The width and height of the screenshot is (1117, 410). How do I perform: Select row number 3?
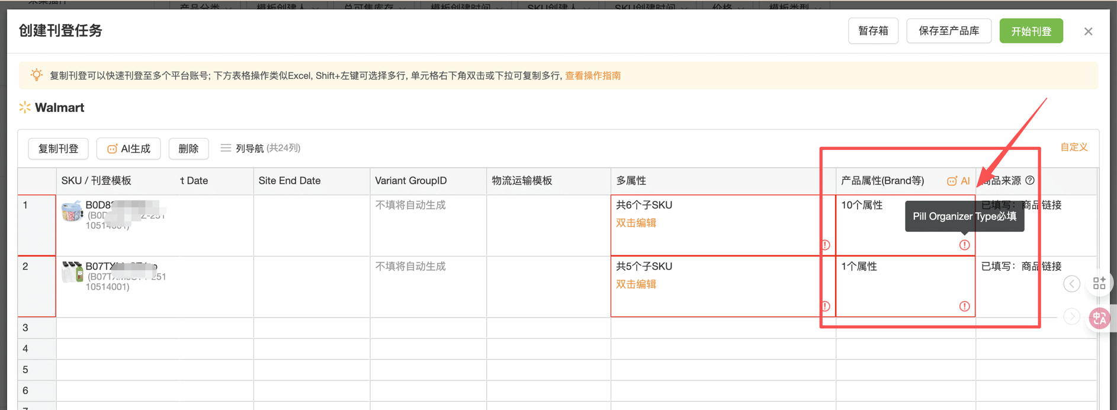37,328
